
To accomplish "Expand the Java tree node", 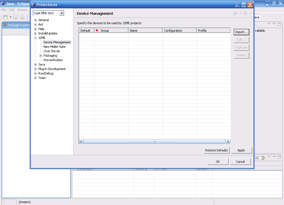I will 35,65.
